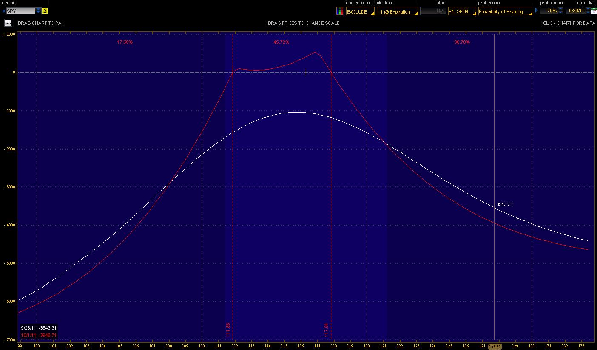The height and width of the screenshot is (350, 597).
Task: Click the 111.88 lower breakeven dashed line label
Action: point(228,330)
